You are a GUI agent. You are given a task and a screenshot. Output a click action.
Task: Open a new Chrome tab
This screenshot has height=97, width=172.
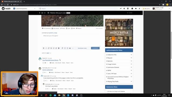click(24, 1)
